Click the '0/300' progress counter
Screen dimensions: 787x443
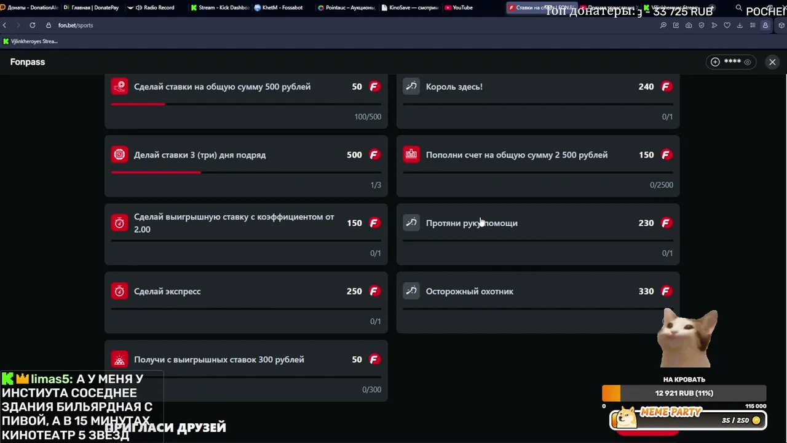371,389
